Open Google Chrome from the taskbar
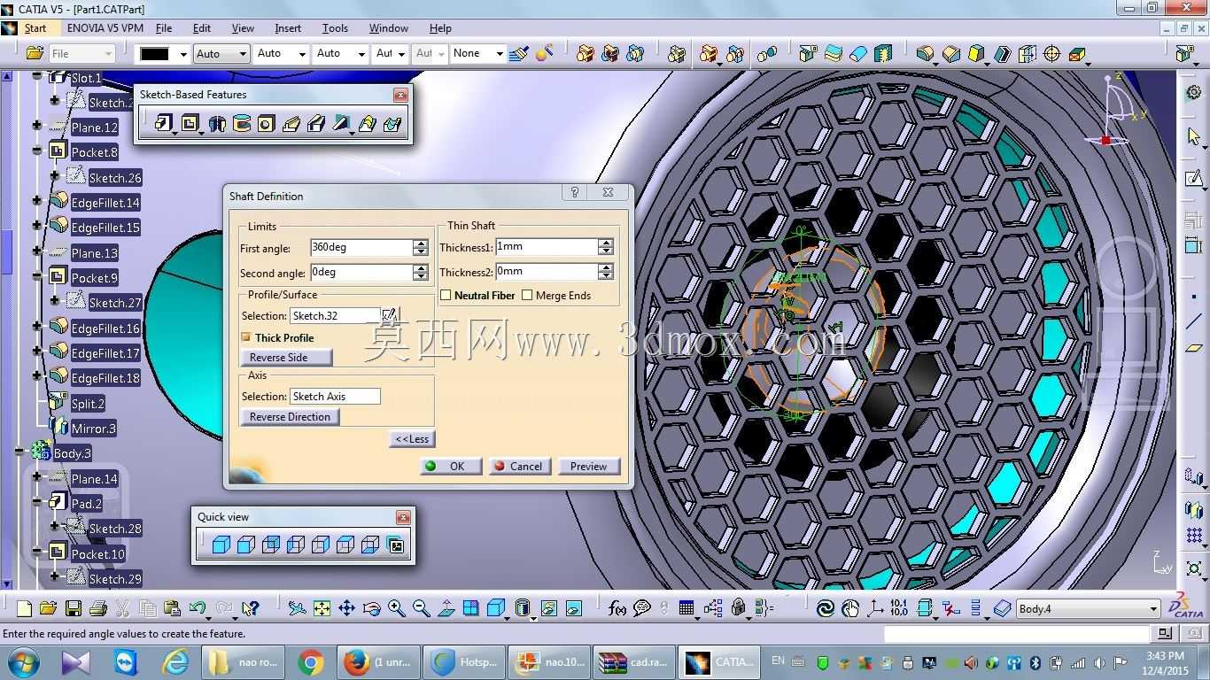This screenshot has height=680, width=1210. tap(311, 662)
